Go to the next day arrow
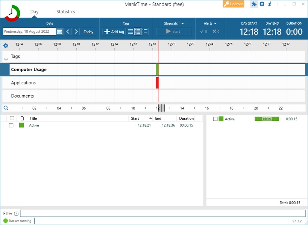Screen dimensions: 308x225 click(x=76, y=32)
